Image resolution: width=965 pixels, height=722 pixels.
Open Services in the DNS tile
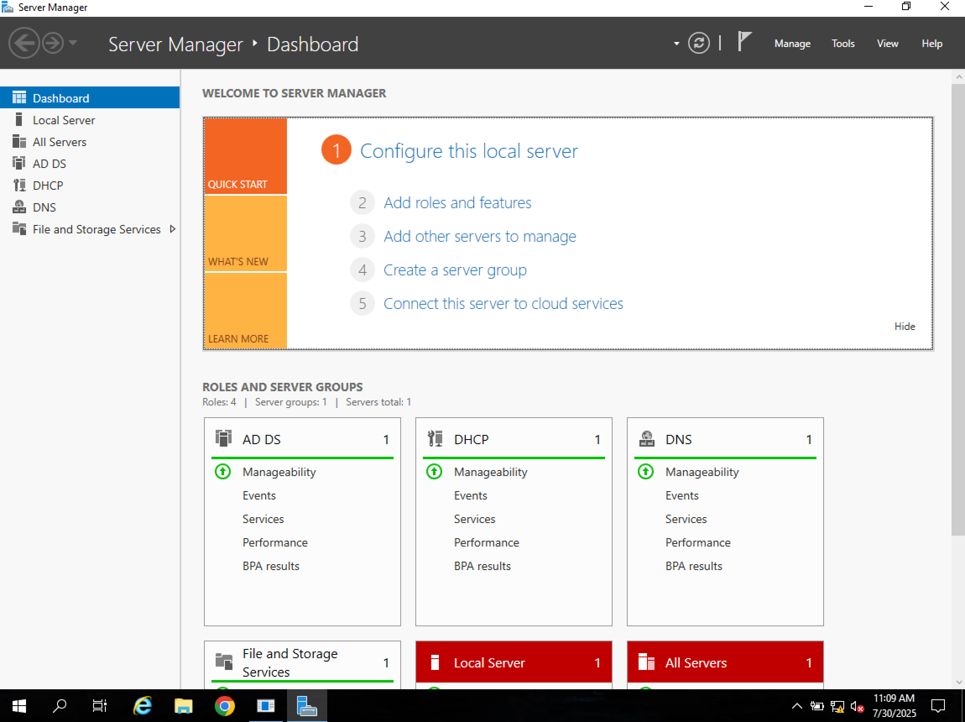(686, 519)
